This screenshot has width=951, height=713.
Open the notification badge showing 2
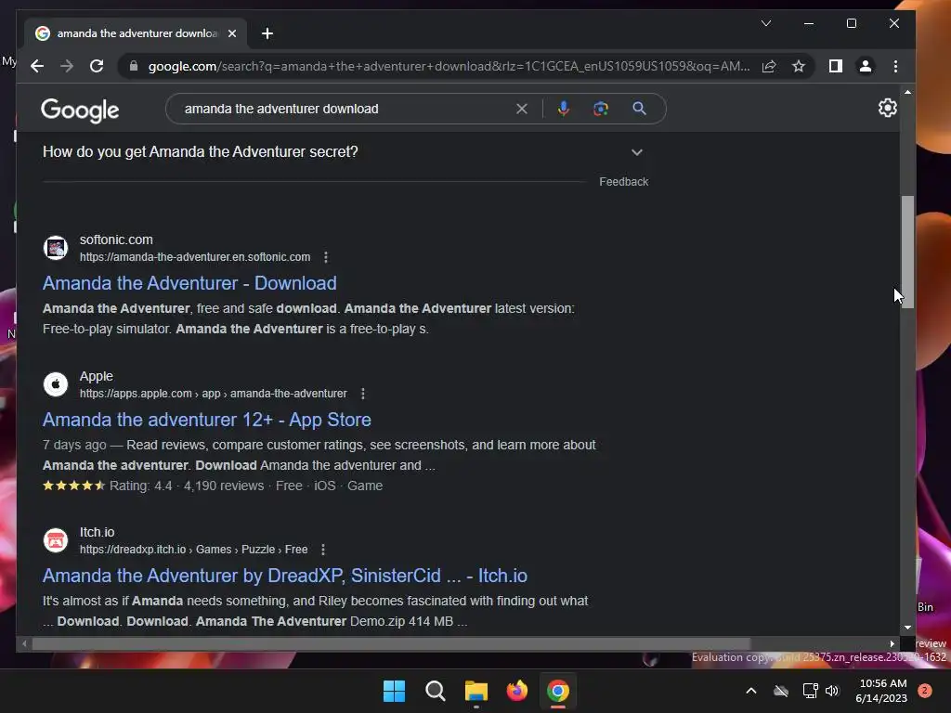pos(925,691)
